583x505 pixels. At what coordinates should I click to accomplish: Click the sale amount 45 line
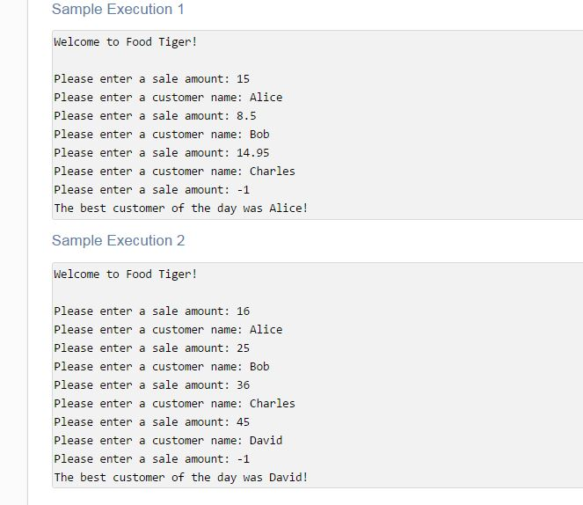click(x=152, y=422)
